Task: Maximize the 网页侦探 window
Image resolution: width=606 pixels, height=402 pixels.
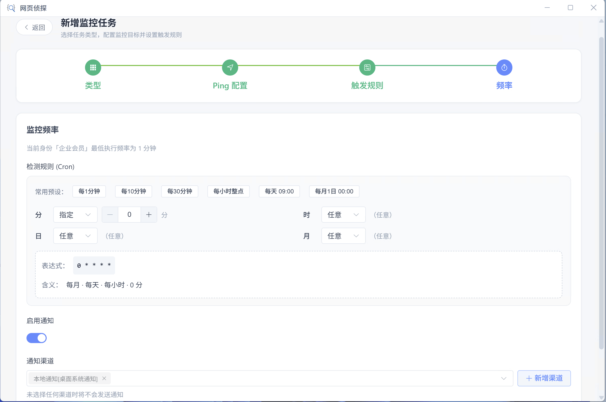Action: 570,8
